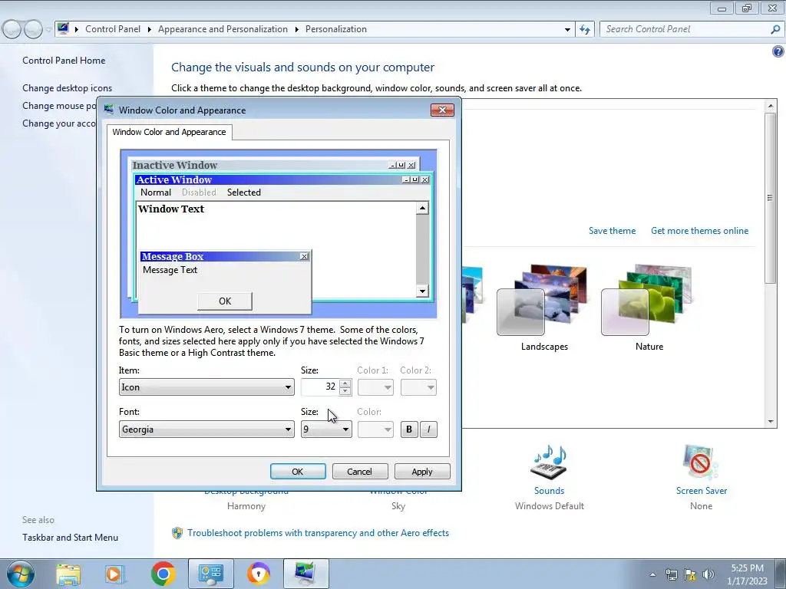This screenshot has height=589, width=786.
Task: Select the Landscapes theme thumbnail
Action: coord(544,307)
